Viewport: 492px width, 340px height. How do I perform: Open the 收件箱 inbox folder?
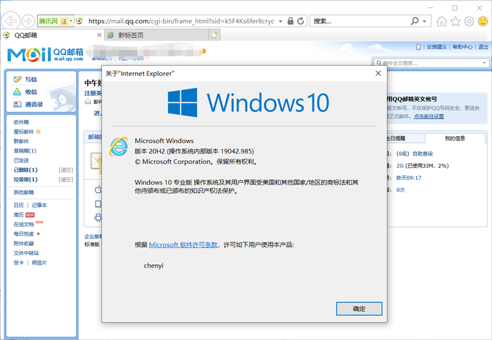22,122
